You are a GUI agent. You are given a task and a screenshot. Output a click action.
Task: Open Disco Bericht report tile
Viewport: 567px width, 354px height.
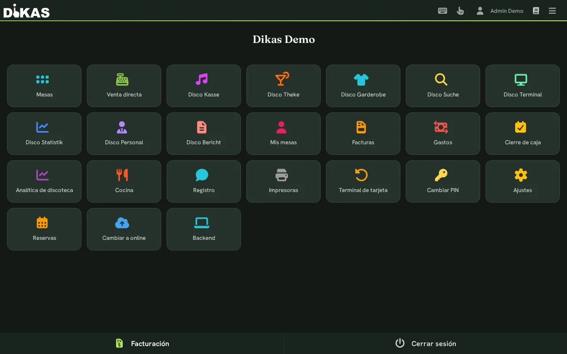pos(204,134)
